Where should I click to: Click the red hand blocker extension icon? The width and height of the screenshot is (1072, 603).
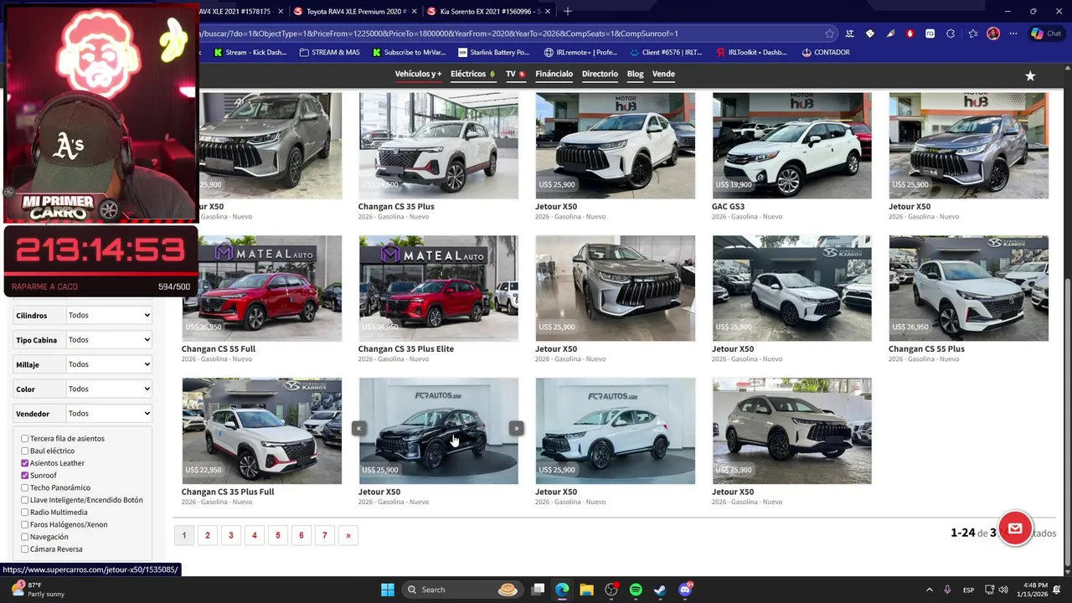(910, 33)
